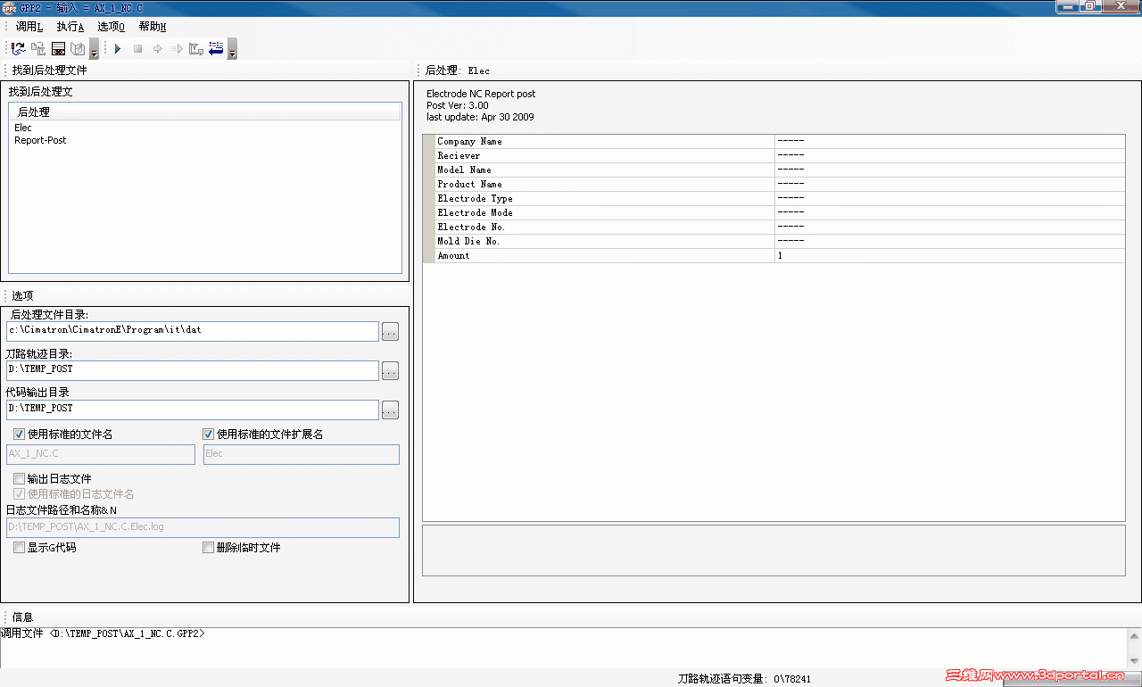Select the Report-Post entry in the list
The height and width of the screenshot is (687, 1142).
point(40,140)
